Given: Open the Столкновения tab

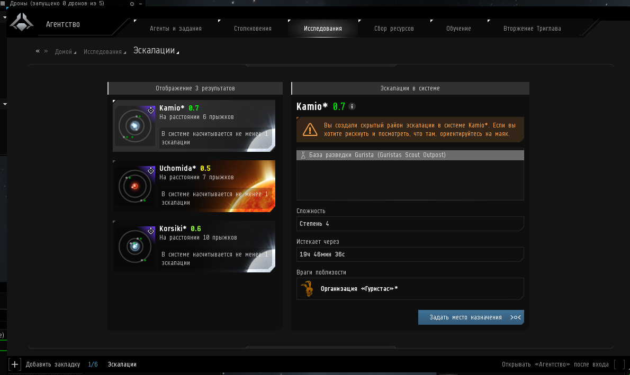Looking at the screenshot, I should (x=253, y=29).
